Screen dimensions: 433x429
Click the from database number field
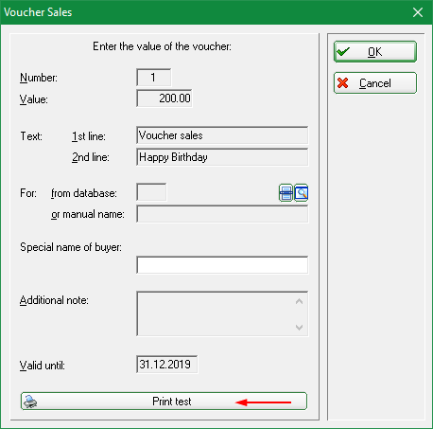[x=151, y=192]
